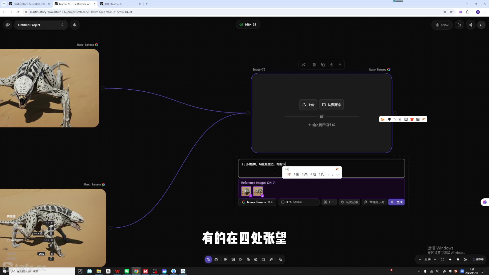Open the Untitled Project dropdown

tap(41, 25)
